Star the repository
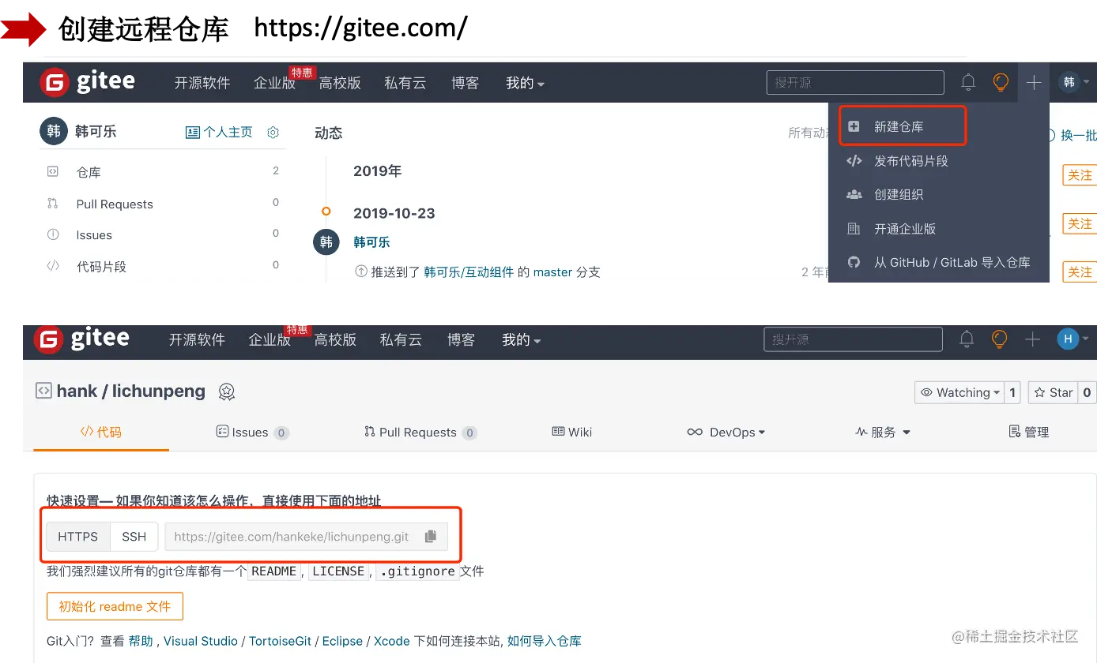This screenshot has width=1097, height=663. pyautogui.click(x=1054, y=392)
